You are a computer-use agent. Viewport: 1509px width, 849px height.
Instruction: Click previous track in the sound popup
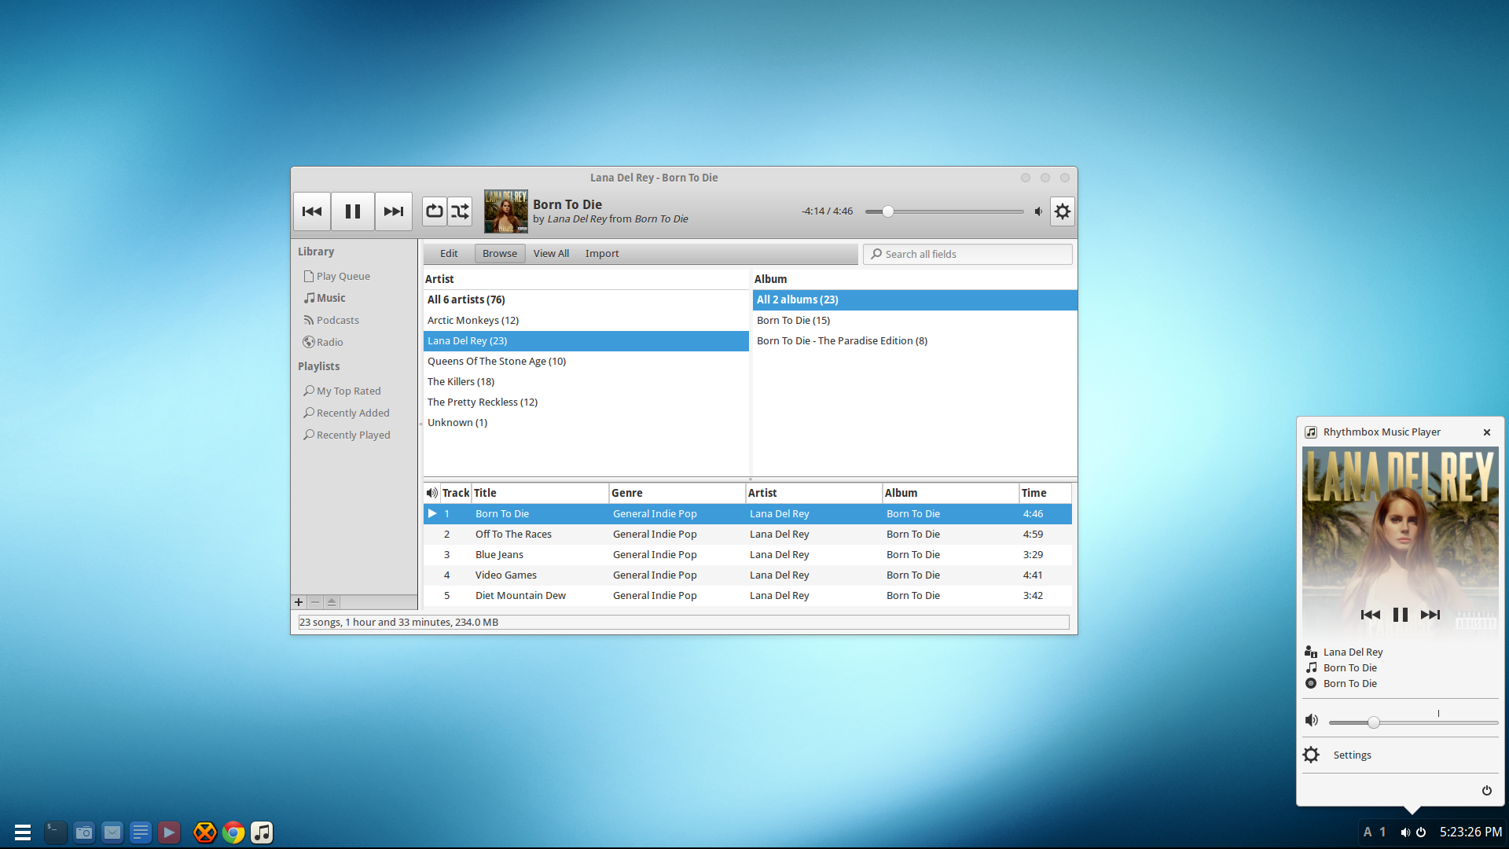[1370, 615]
